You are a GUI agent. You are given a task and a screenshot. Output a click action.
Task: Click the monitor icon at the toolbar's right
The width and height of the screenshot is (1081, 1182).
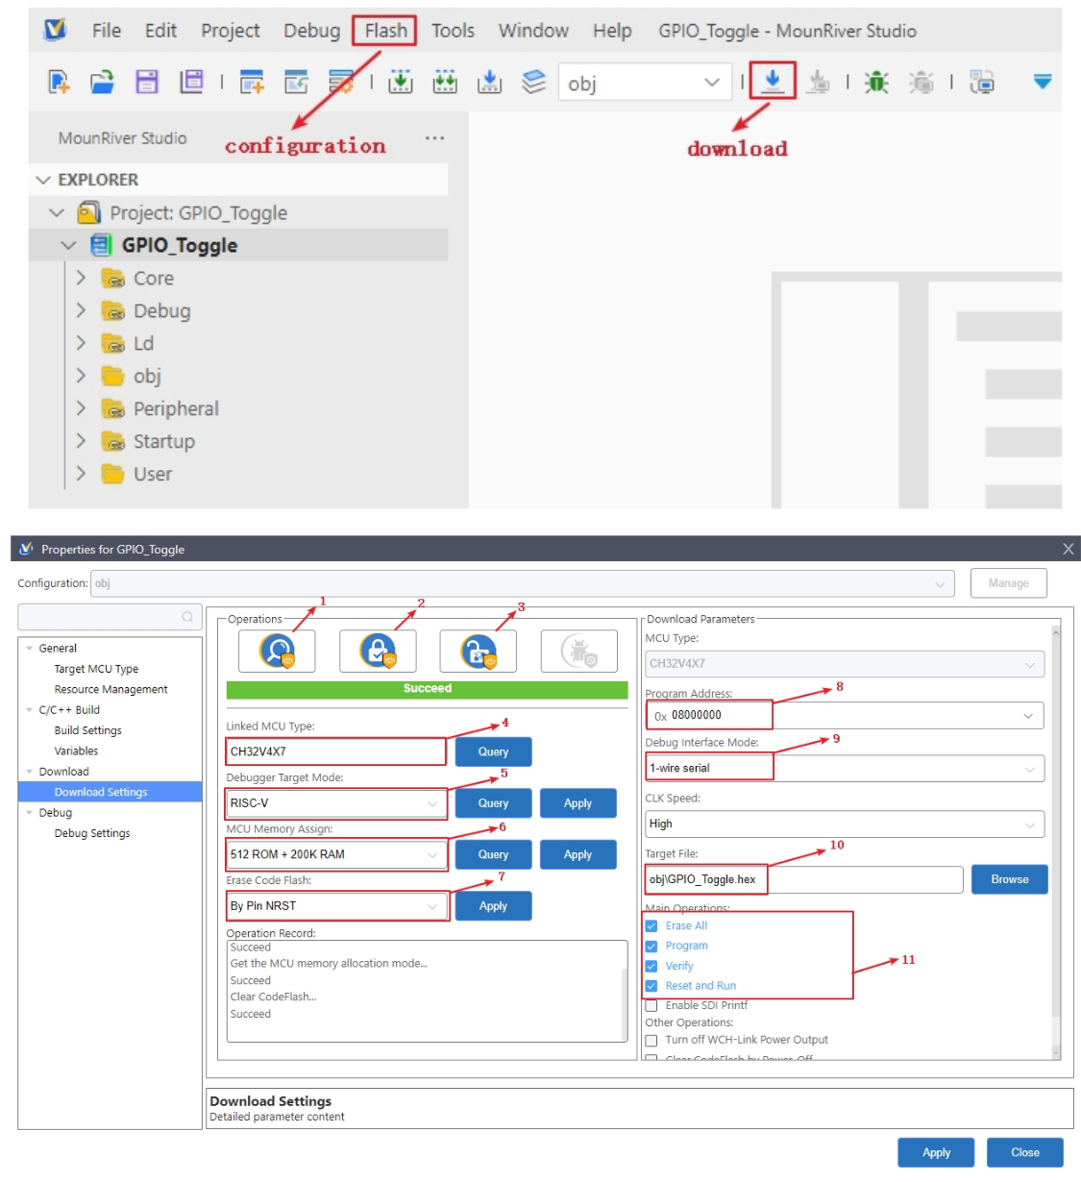pos(982,82)
